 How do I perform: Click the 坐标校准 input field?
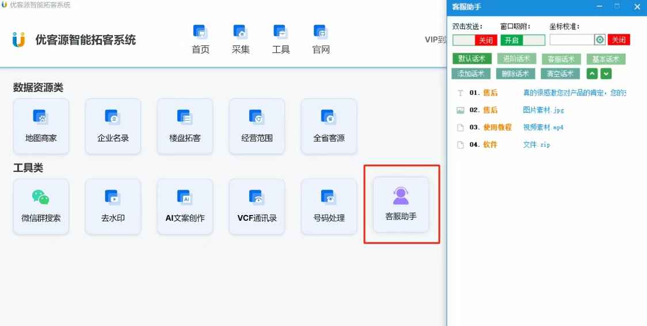pos(572,40)
